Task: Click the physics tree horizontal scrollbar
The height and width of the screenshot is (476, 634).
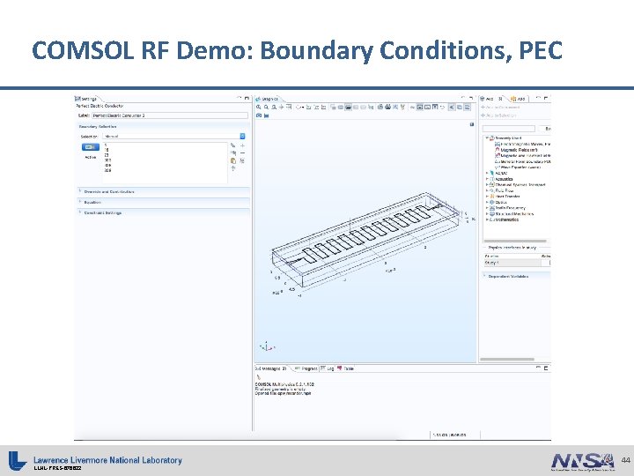Action: 515,242
